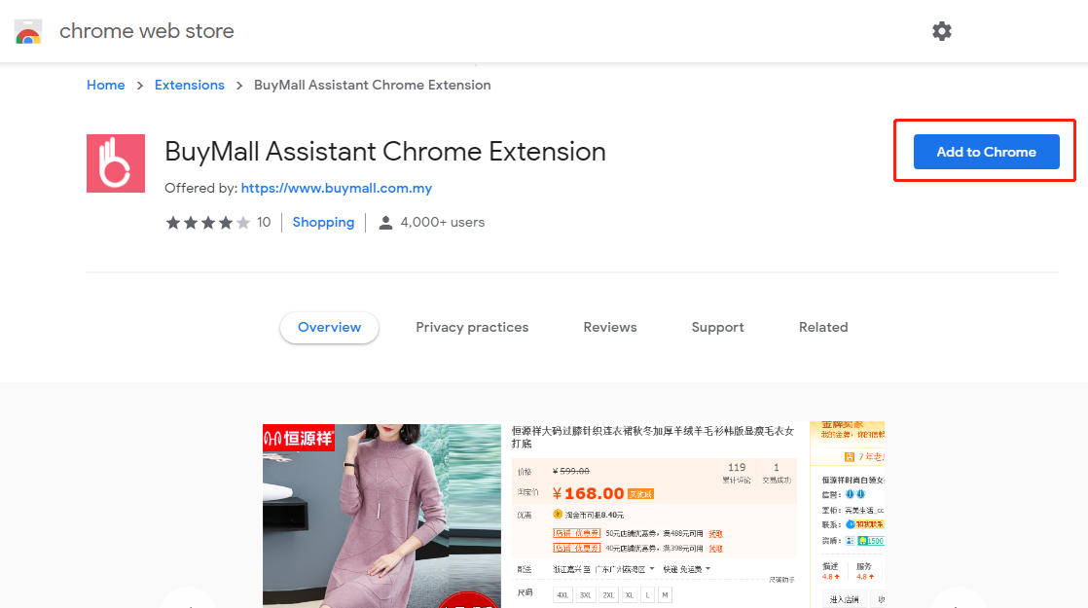Open the Shopping category link
The width and height of the screenshot is (1088, 608).
coord(323,223)
